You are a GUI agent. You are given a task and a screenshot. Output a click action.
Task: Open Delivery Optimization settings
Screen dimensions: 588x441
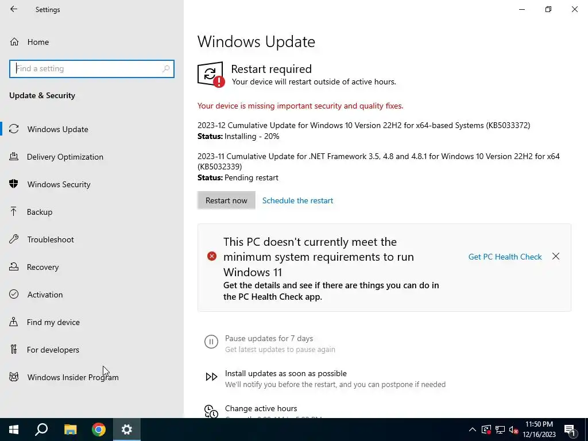click(x=92, y=157)
